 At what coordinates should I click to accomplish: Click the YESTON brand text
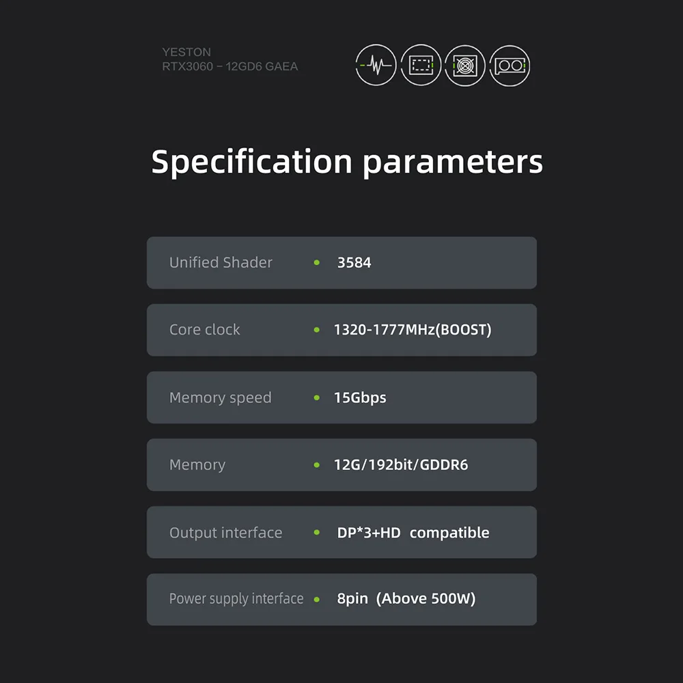pyautogui.click(x=186, y=52)
